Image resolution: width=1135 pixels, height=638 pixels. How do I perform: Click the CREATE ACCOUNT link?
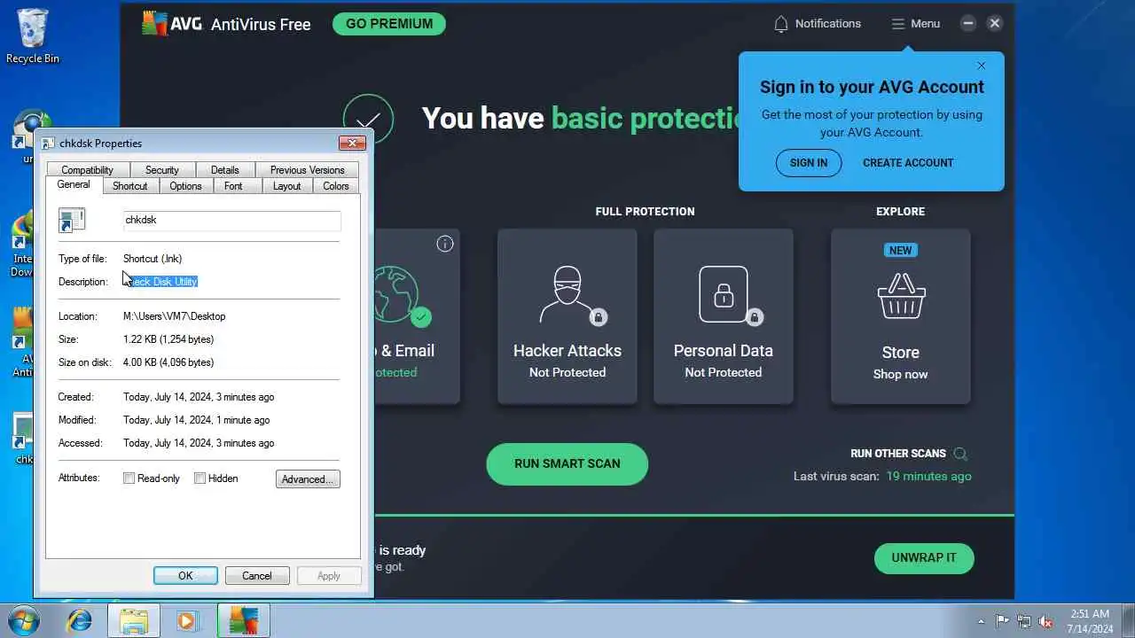(x=908, y=163)
